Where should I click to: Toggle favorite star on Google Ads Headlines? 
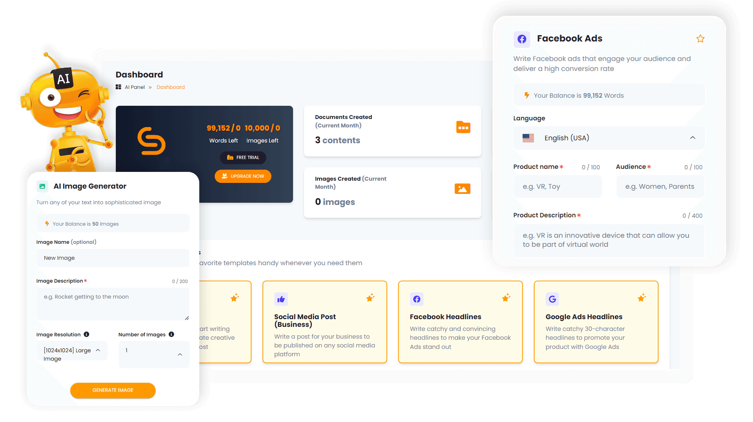point(642,297)
